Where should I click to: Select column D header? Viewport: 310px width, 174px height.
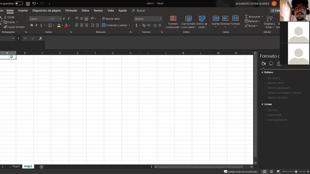click(60, 53)
